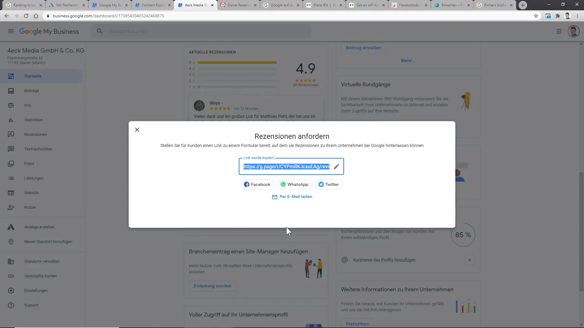Reload the page
The image size is (584, 328).
click(x=26, y=16)
